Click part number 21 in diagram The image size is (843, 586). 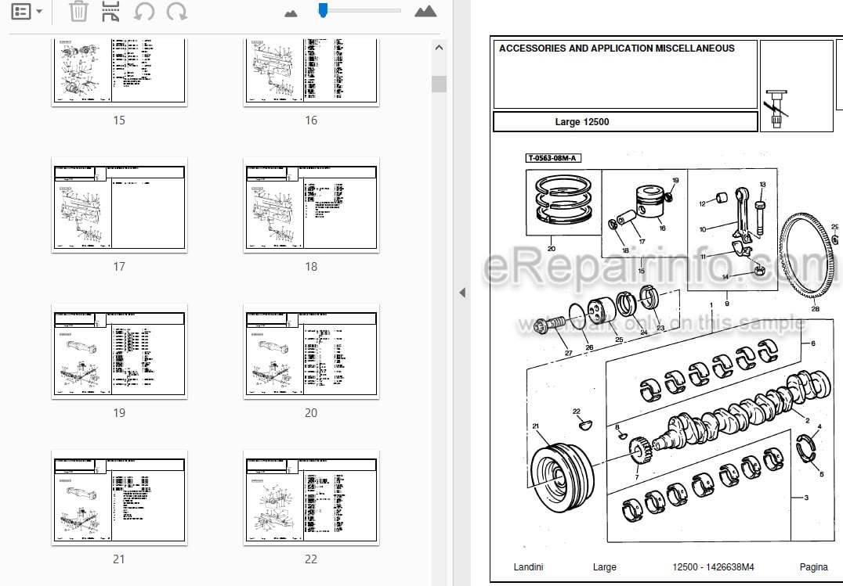point(535,426)
